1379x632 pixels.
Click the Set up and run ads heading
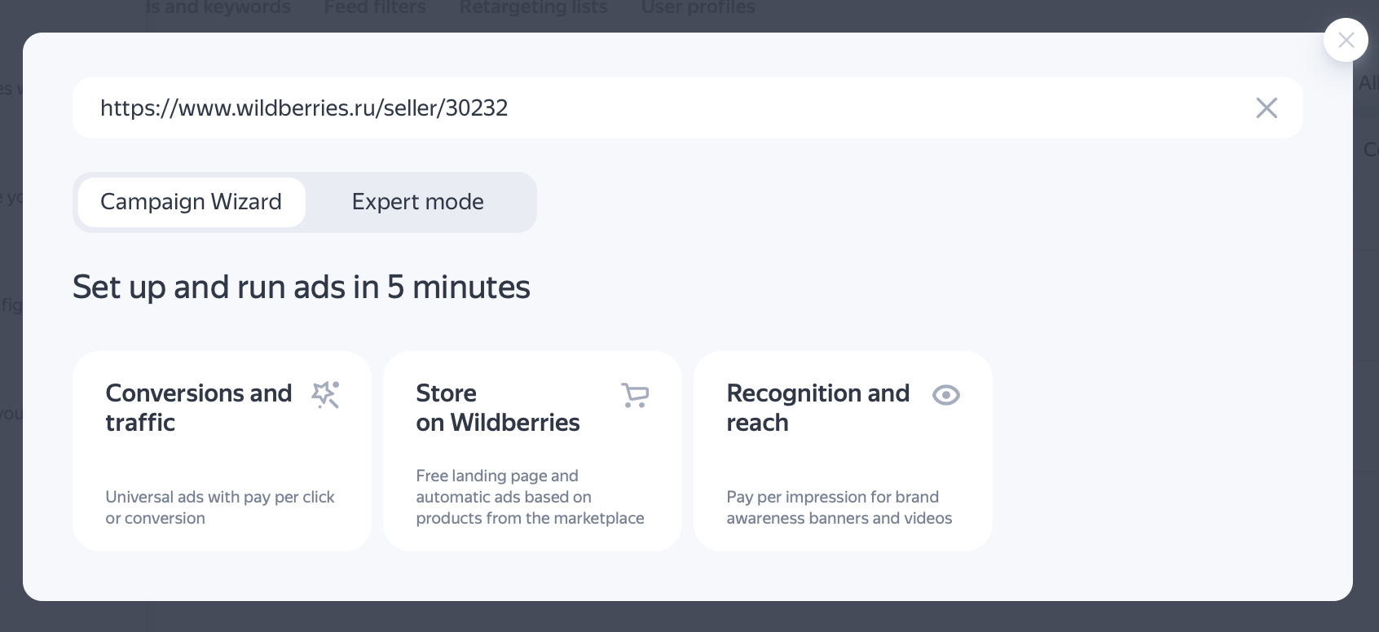[302, 287]
